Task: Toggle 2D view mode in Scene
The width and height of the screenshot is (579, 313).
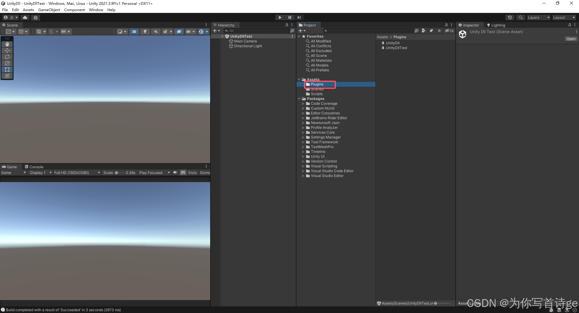Action: click(x=134, y=32)
